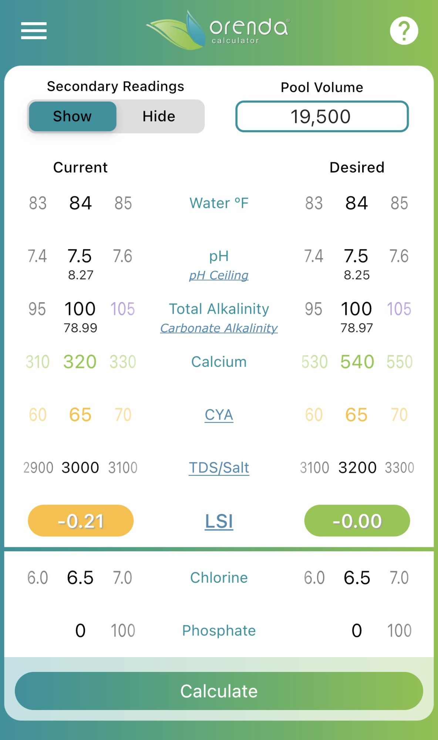
Task: Set desired TDS/Salt to 3300
Action: pyautogui.click(x=400, y=468)
